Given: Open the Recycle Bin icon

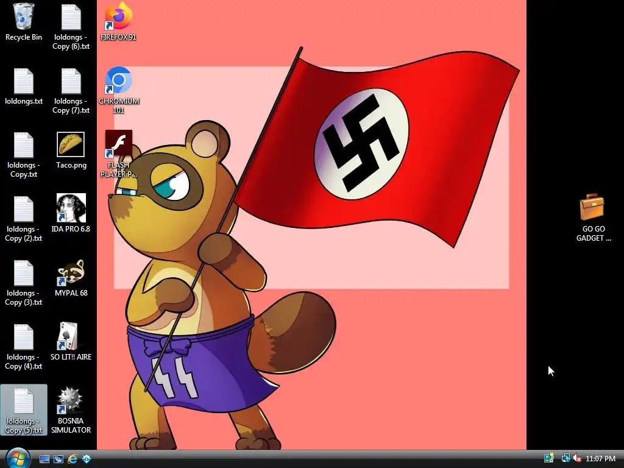Looking at the screenshot, I should tap(24, 23).
